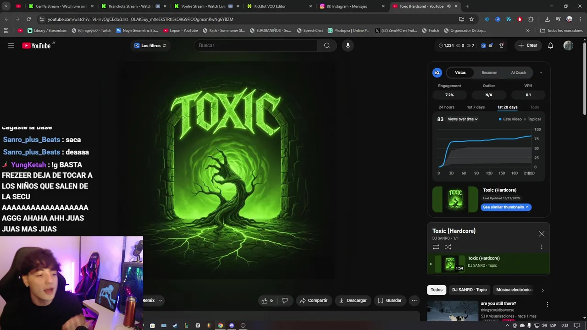
Task: Switch to the Vistas tab
Action: 460,72
